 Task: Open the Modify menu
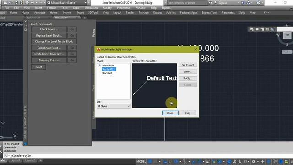[x=107, y=8]
